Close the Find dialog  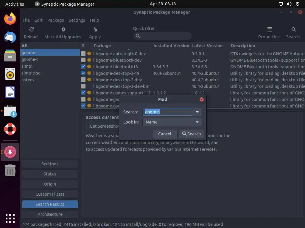[x=202, y=99]
